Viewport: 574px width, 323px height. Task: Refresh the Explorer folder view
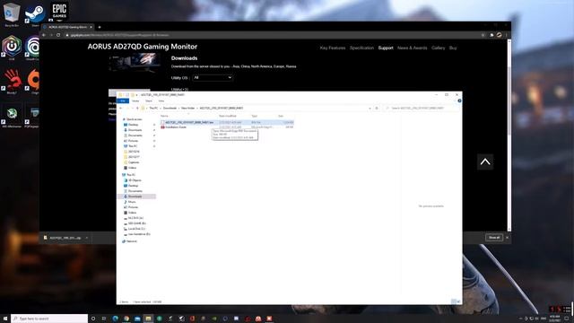click(x=377, y=109)
